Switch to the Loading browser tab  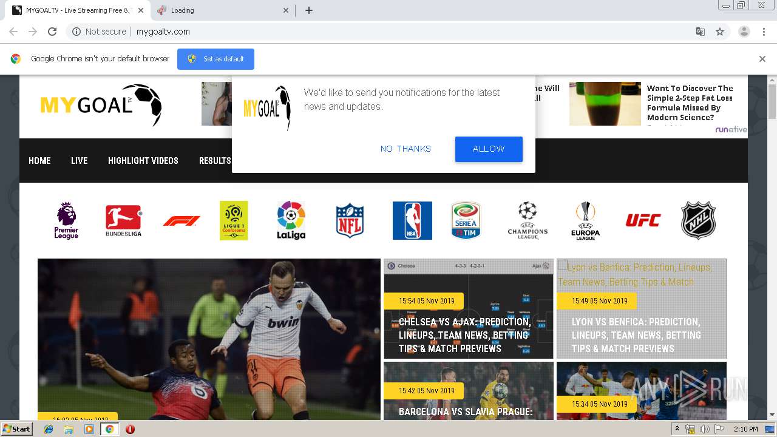[222, 10]
